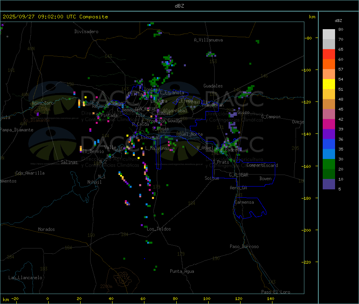Click the composite timestamp text
Viewport: 359px width, 304px height.
[55, 17]
